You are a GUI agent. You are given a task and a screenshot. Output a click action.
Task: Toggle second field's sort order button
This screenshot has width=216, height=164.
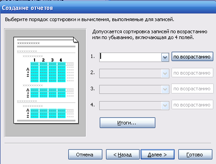[192, 73]
